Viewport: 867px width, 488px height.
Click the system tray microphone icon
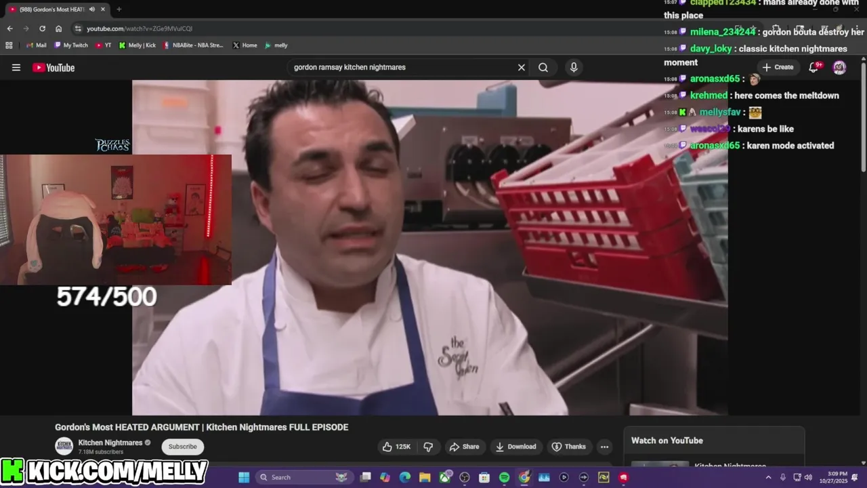coord(782,477)
